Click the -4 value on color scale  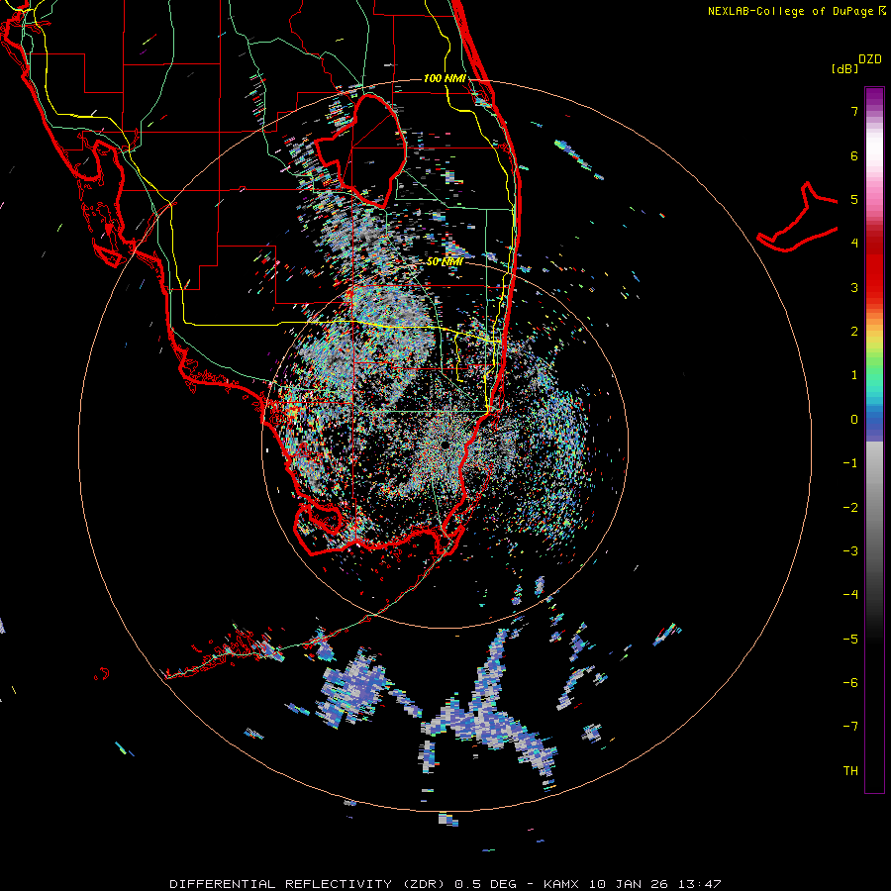(850, 595)
